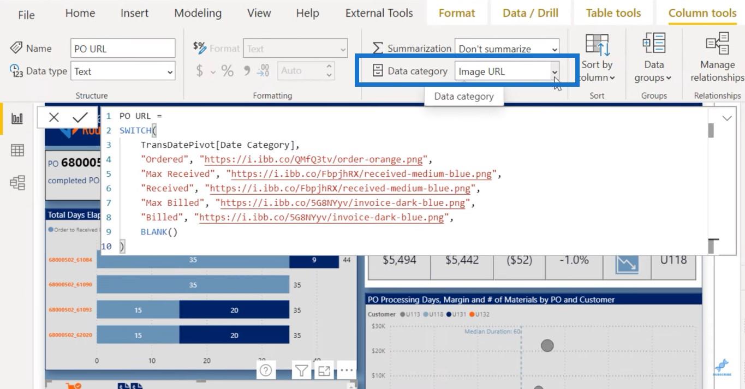Click the SWITCH function keyword

click(135, 130)
